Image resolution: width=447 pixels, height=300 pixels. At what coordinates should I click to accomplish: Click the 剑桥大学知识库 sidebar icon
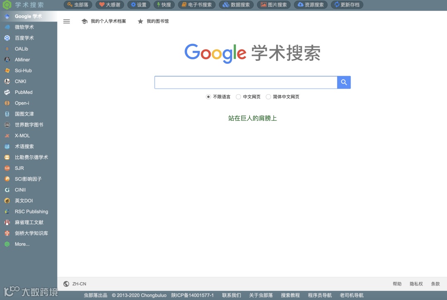point(7,233)
